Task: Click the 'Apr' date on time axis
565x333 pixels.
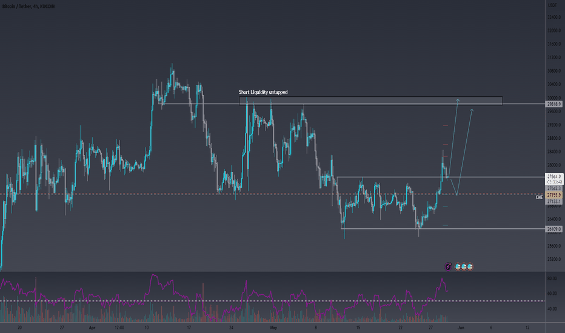Action: pos(92,328)
